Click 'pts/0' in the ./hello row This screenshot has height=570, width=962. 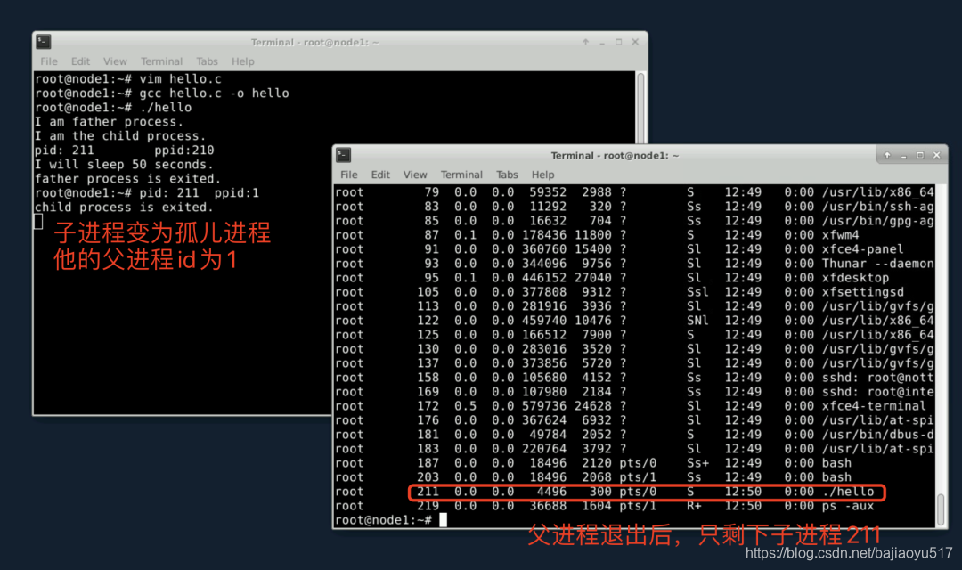(638, 492)
